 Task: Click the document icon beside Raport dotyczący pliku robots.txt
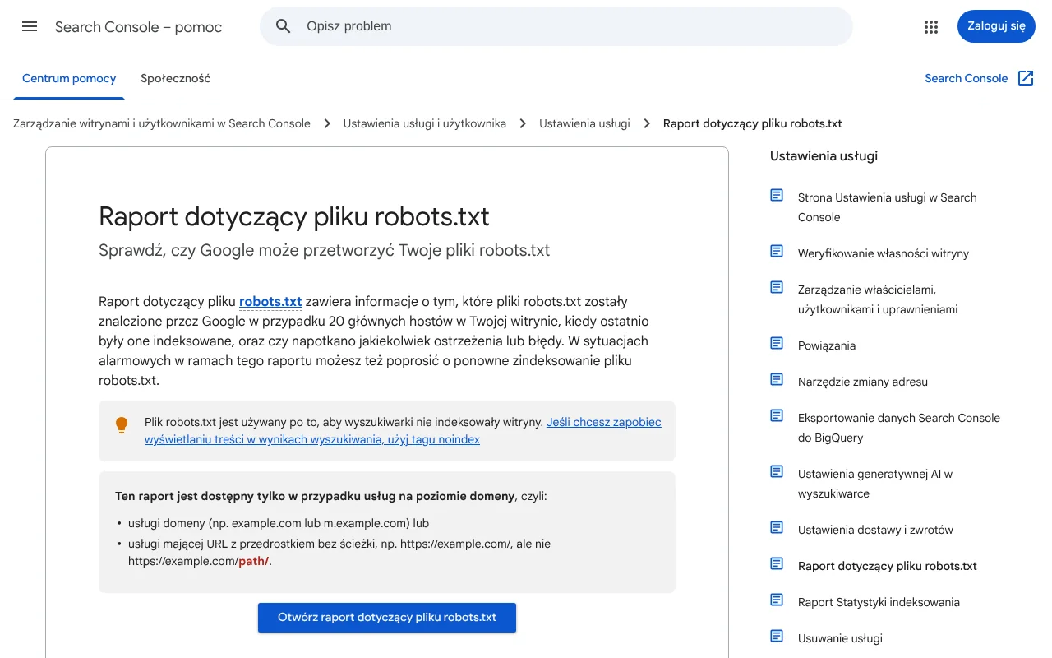click(777, 563)
